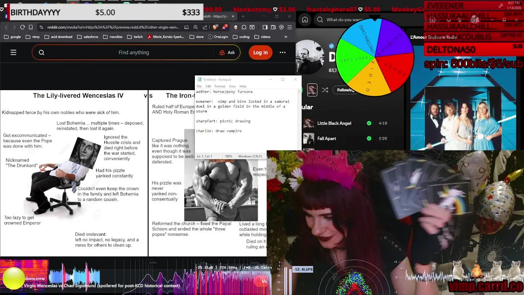The image size is (524, 295).
Task: Open Notepad File menu
Action: coord(199,86)
